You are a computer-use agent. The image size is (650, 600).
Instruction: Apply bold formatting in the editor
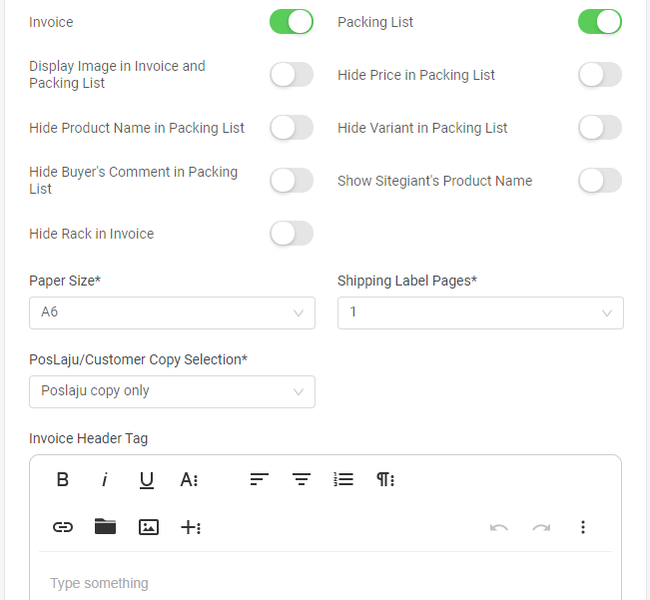pyautogui.click(x=63, y=479)
